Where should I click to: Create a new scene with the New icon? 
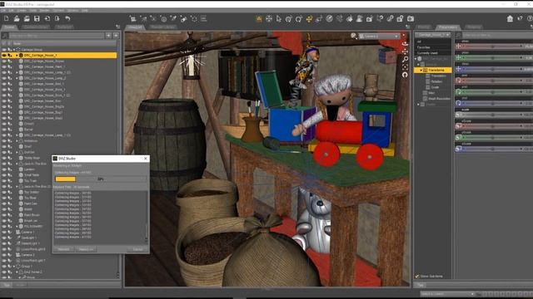(6, 18)
